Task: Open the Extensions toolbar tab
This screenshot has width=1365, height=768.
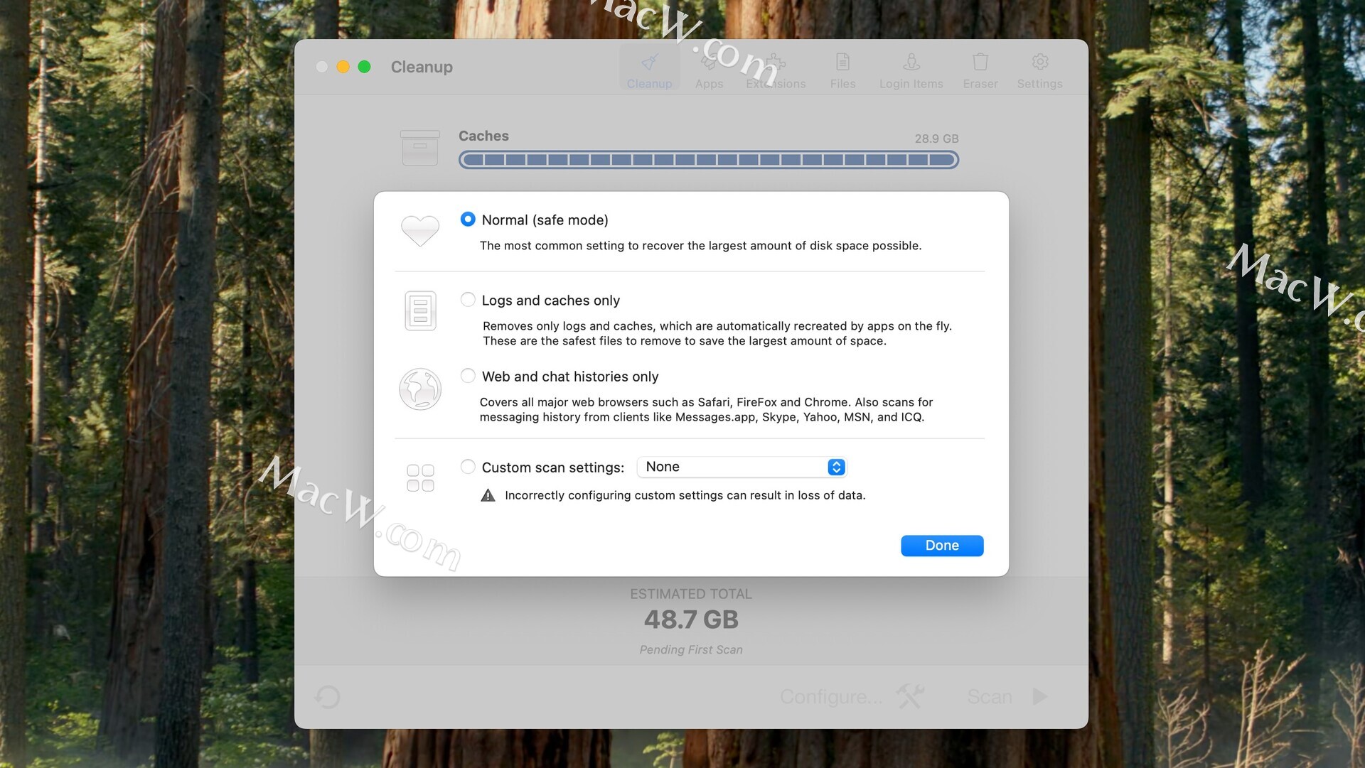Action: coord(776,70)
